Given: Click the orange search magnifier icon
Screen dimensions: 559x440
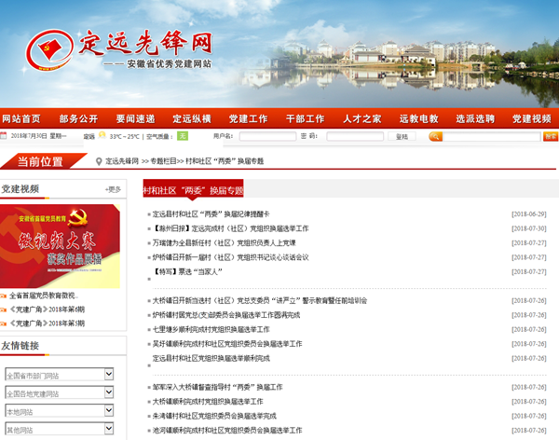Looking at the screenshot, I should click(x=435, y=136).
